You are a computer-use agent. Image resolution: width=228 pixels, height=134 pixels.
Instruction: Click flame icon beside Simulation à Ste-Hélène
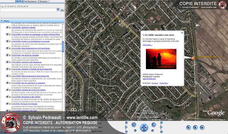click(10, 97)
